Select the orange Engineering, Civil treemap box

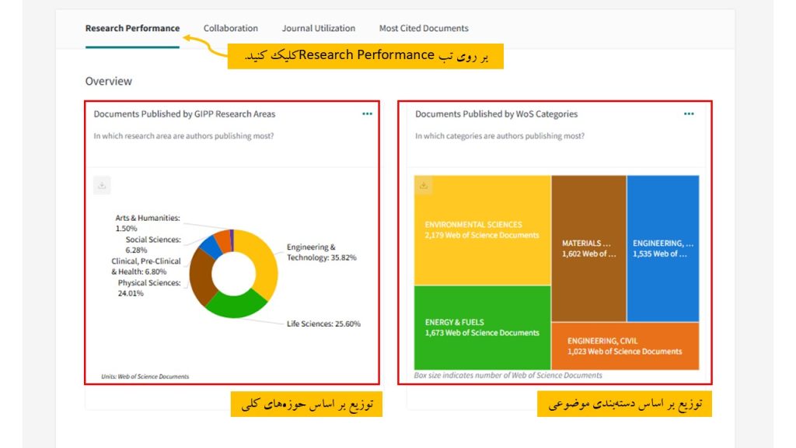coord(624,346)
